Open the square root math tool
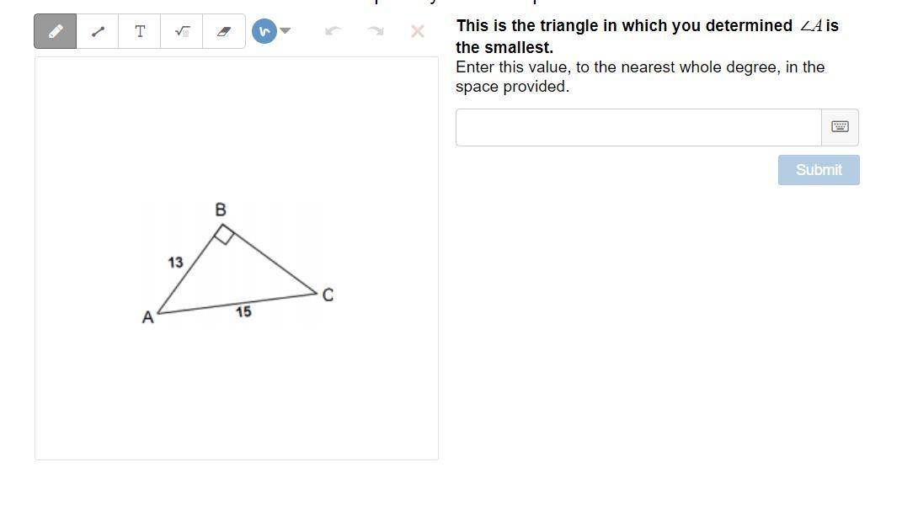902x510 pixels. (x=182, y=32)
